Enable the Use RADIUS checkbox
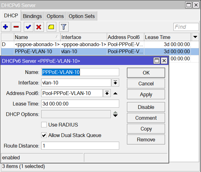 coord(44,125)
